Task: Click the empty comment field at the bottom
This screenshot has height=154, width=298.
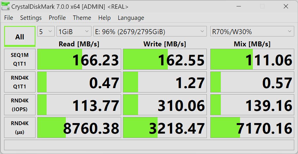Action: tap(149, 145)
